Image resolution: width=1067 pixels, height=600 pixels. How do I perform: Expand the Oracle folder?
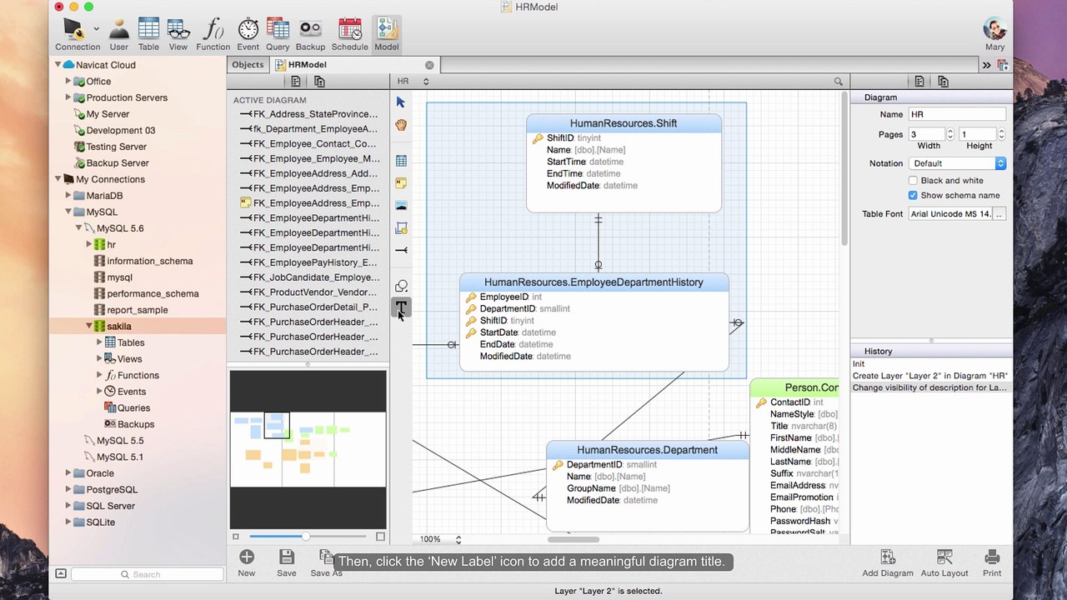[68, 473]
